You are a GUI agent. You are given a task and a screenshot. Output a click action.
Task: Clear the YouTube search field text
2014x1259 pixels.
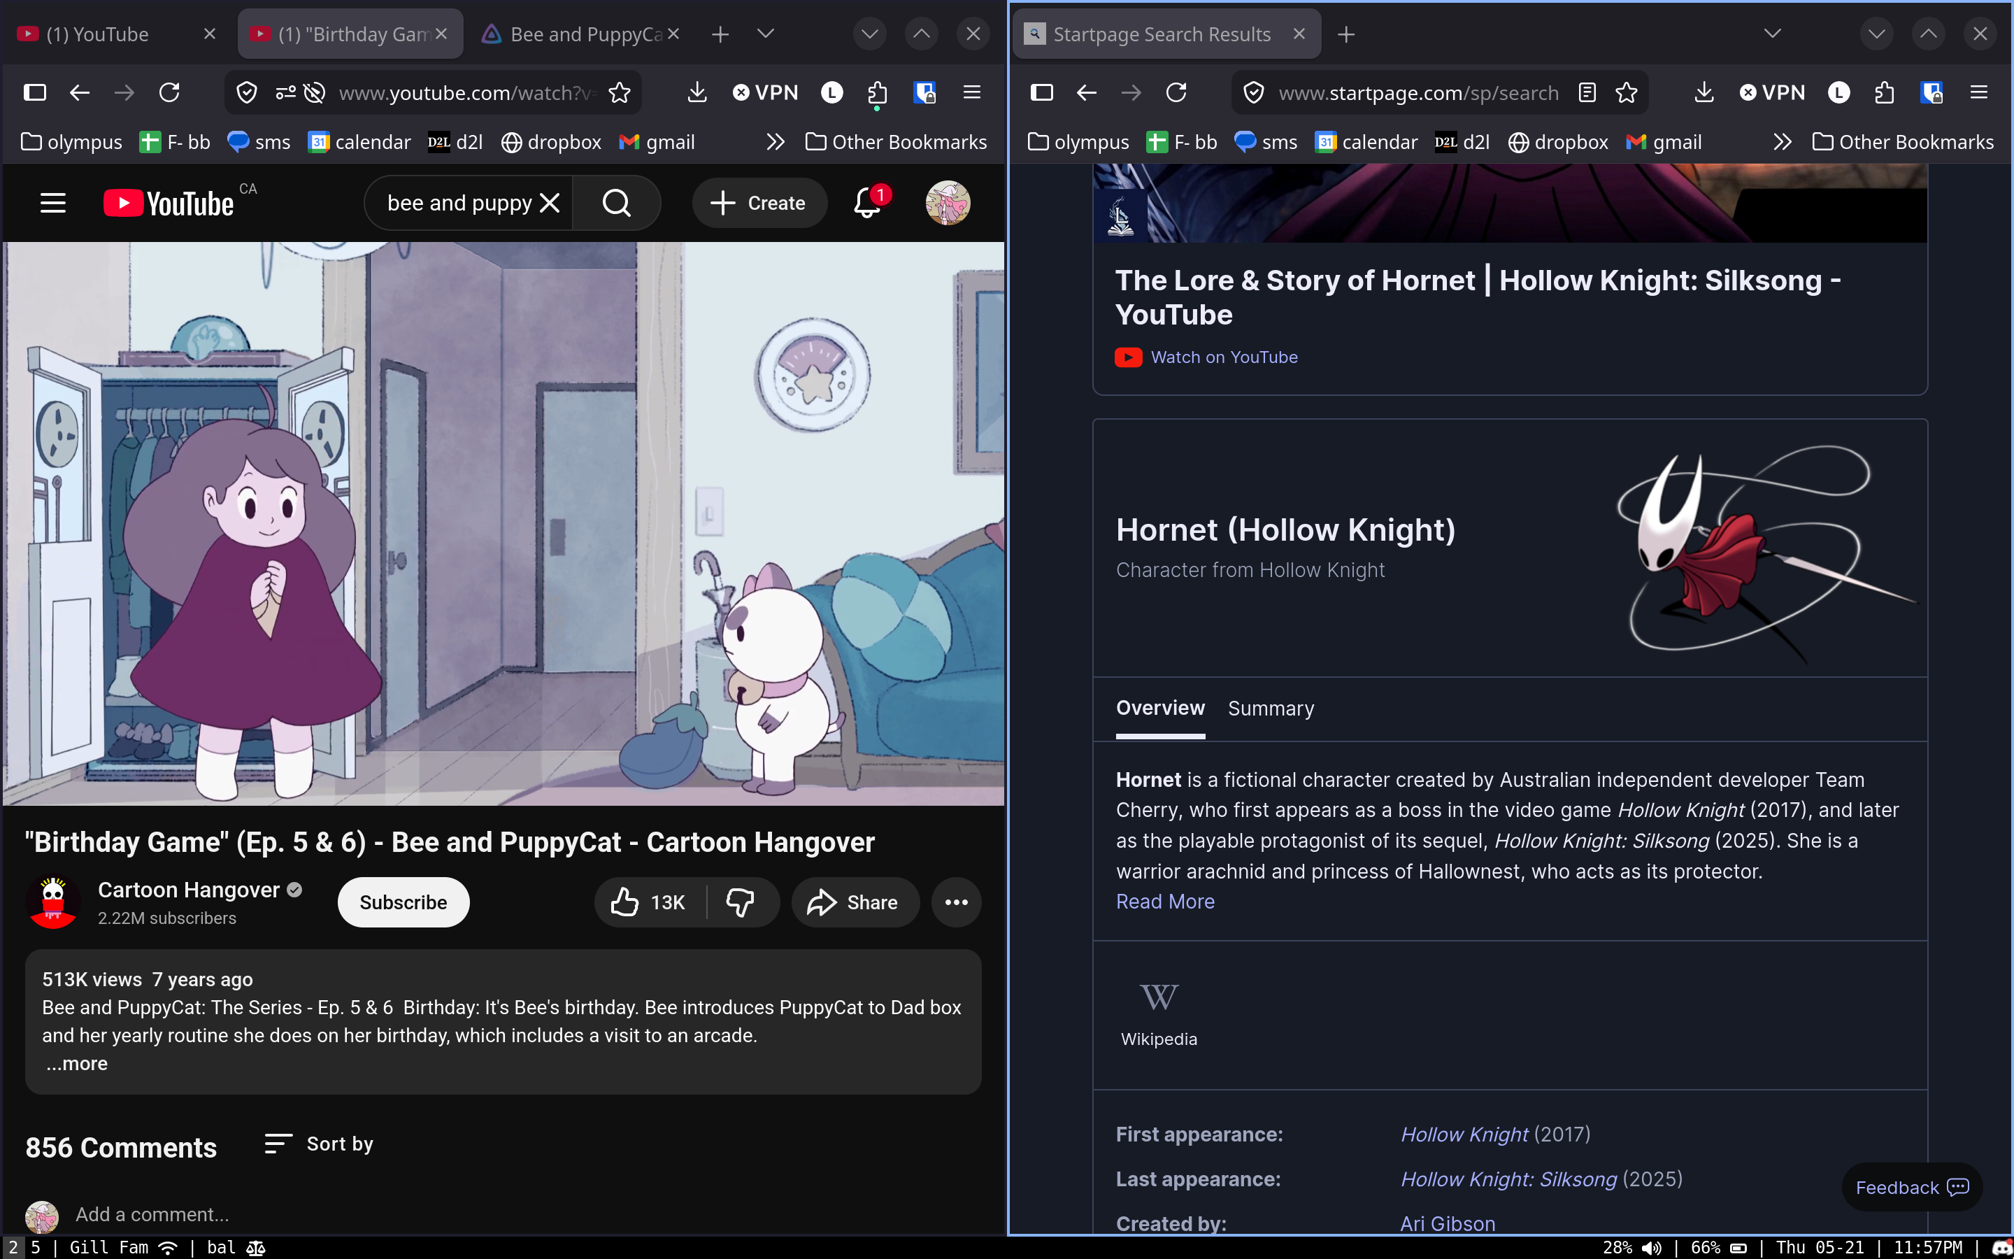[x=550, y=203]
